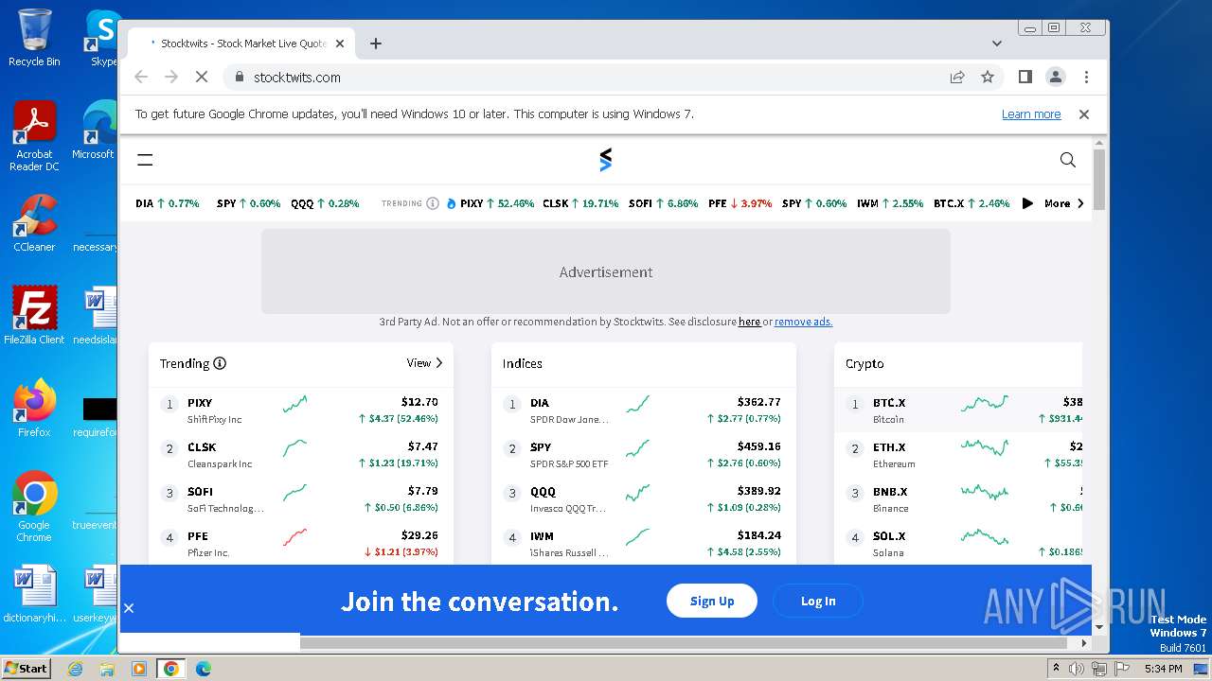Toggle the Chrome side panel icon
Viewport: 1212px width, 681px height.
[x=1025, y=78]
